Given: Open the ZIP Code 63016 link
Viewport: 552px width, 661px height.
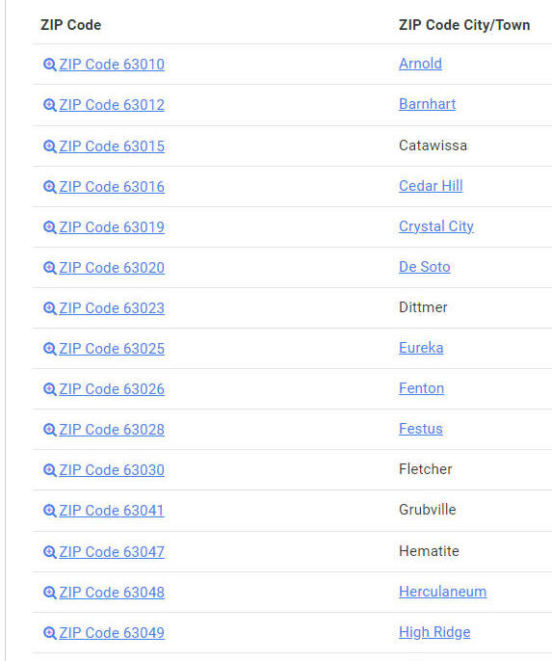Looking at the screenshot, I should point(112,187).
